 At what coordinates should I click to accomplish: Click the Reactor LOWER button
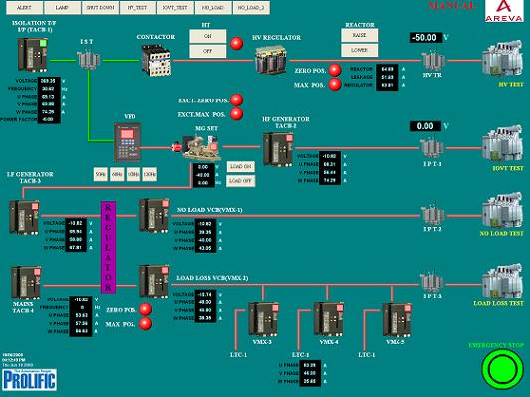pos(360,50)
